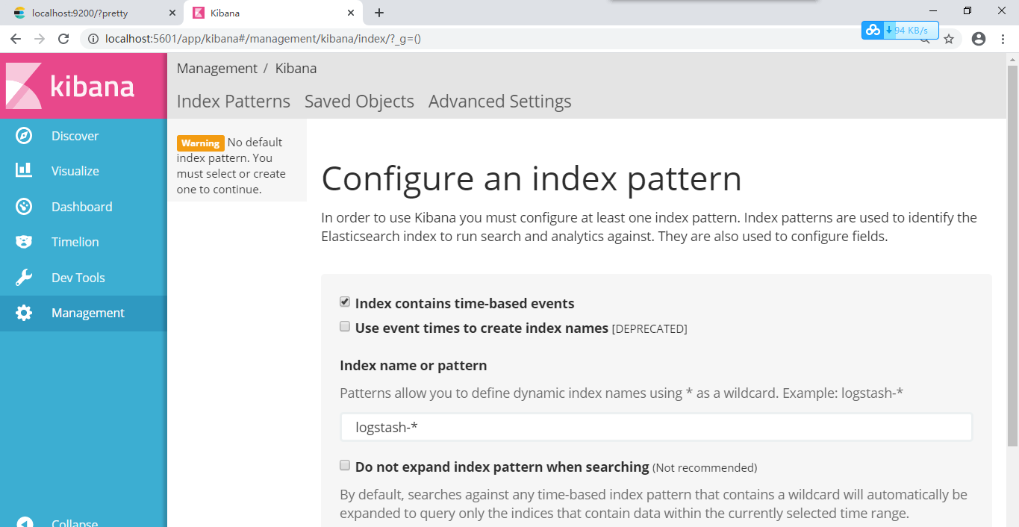Check Do not expand index pattern when searching
The height and width of the screenshot is (527, 1019).
click(345, 465)
